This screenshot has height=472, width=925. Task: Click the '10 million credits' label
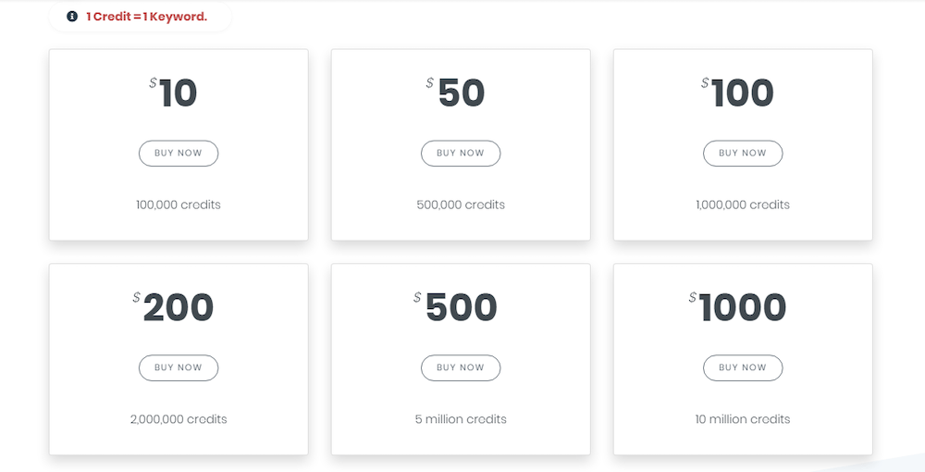pyautogui.click(x=743, y=419)
